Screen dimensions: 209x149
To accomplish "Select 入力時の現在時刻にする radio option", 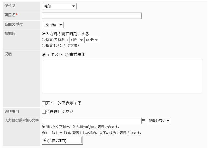I will coord(44,34).
